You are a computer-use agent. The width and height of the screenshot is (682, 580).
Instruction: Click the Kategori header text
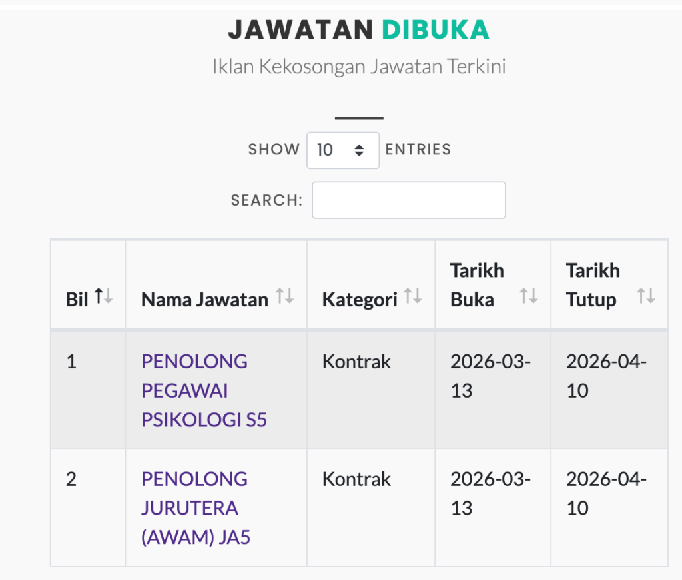click(x=360, y=300)
